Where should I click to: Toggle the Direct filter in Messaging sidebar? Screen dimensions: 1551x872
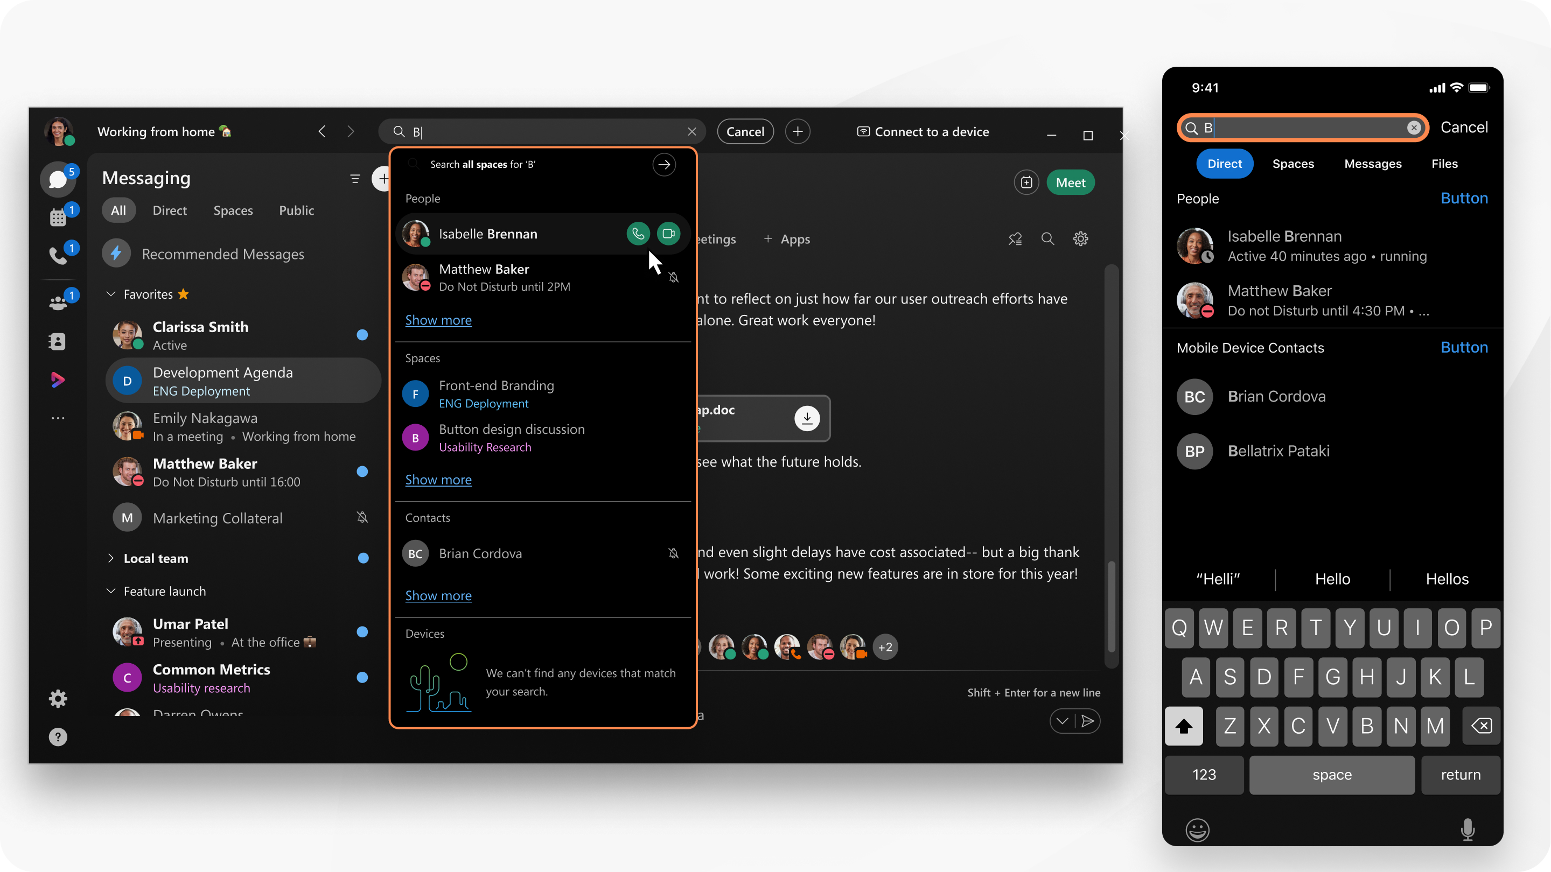point(170,210)
